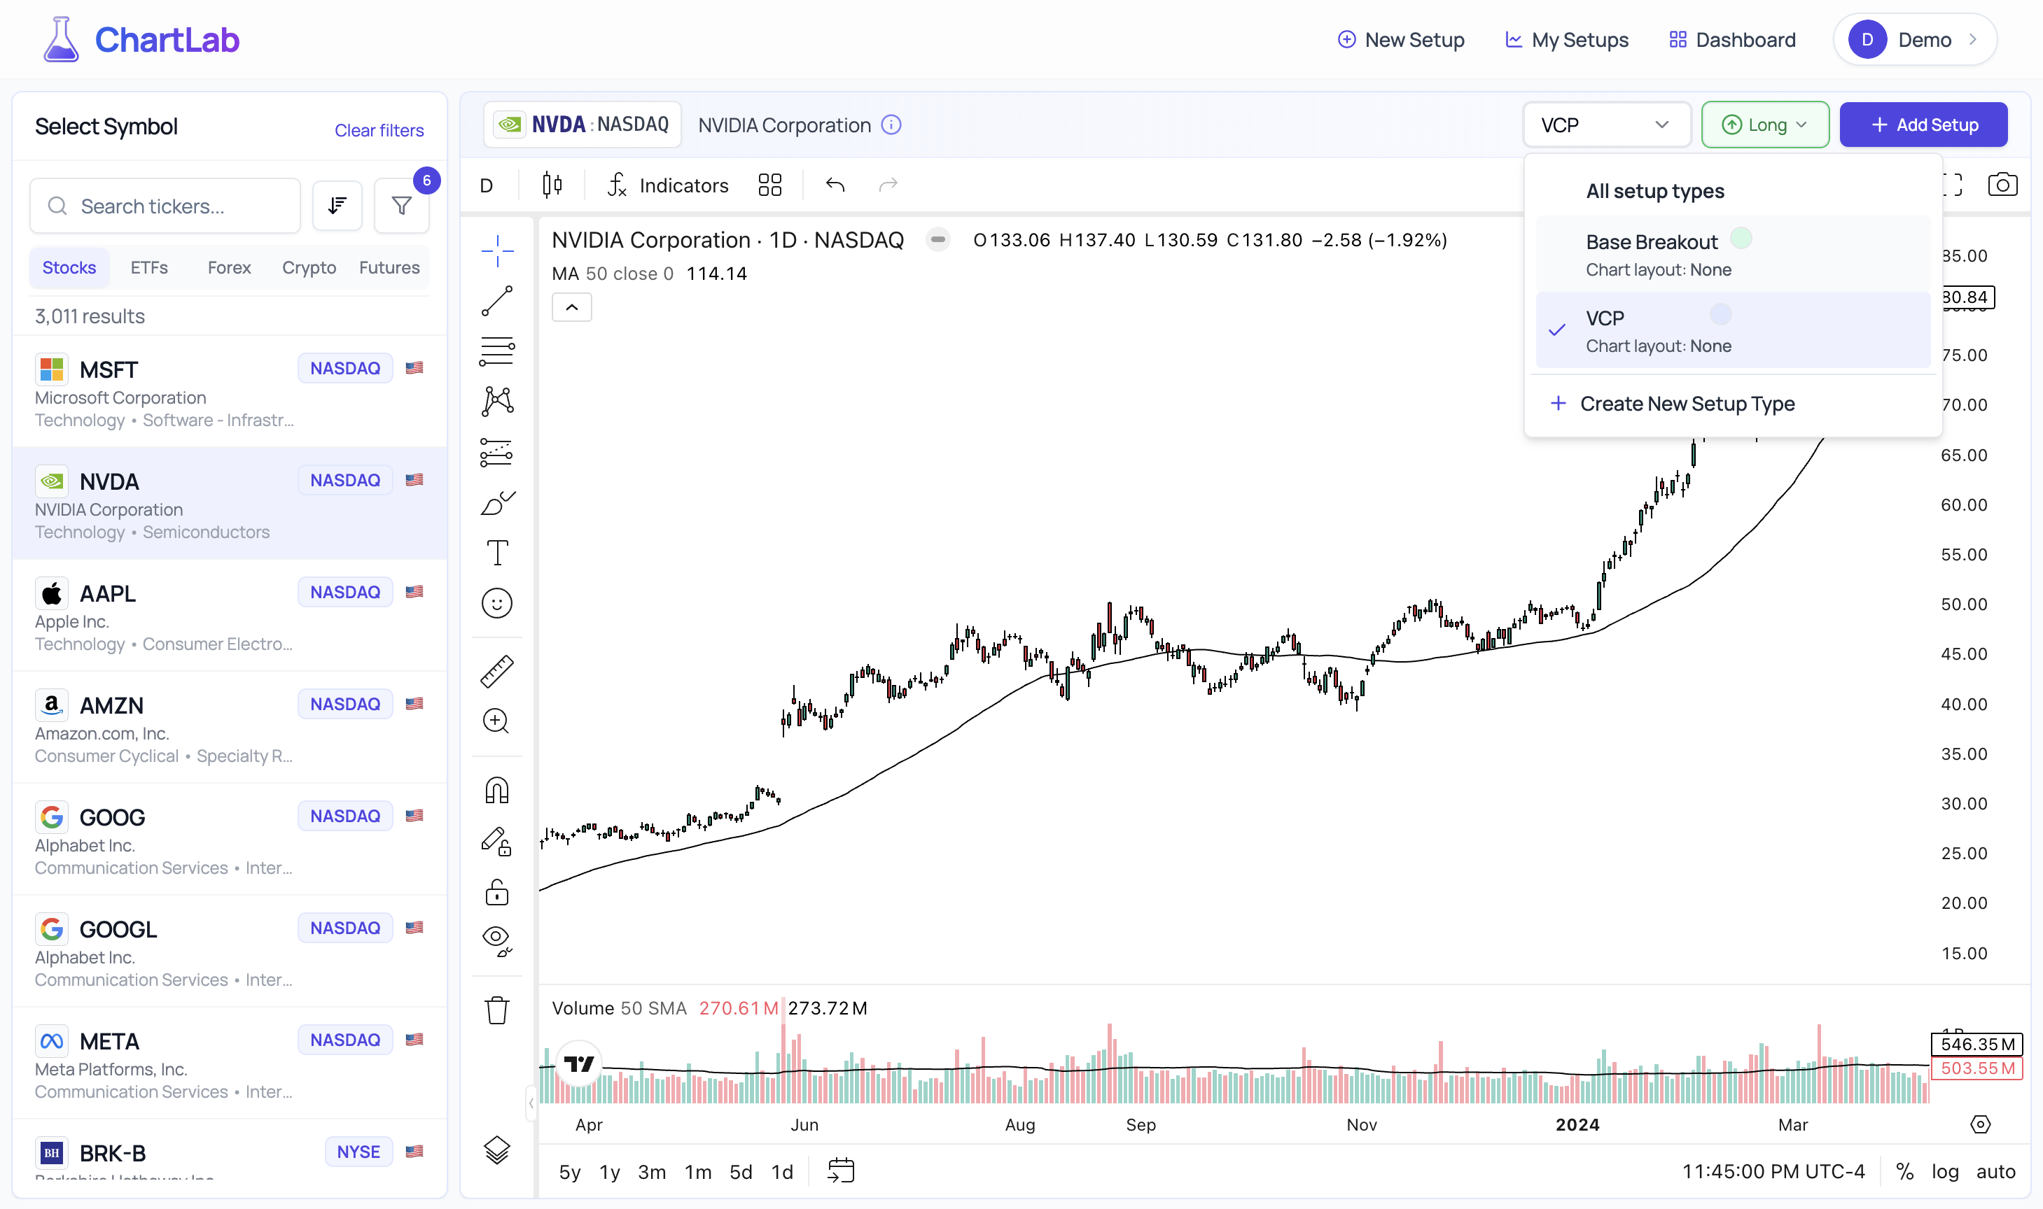Open the NVDA : NASDAQ symbol selector

[582, 125]
